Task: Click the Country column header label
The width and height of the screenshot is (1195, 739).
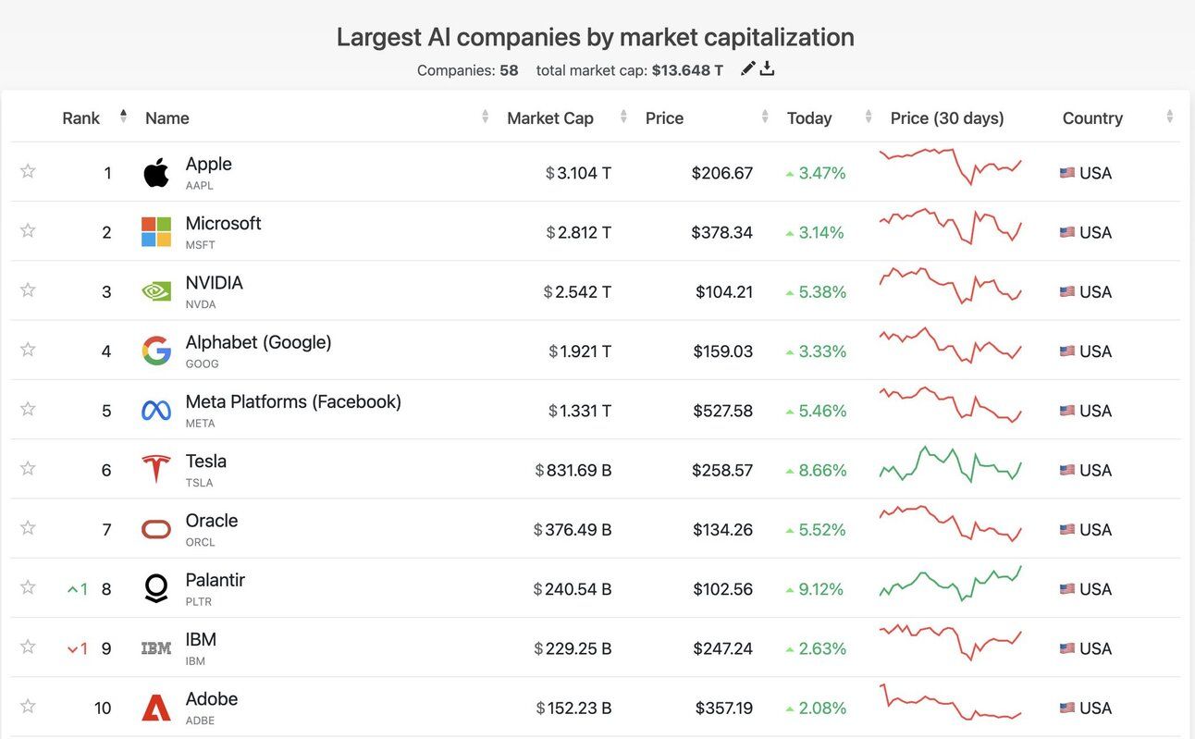Action: pyautogui.click(x=1092, y=118)
